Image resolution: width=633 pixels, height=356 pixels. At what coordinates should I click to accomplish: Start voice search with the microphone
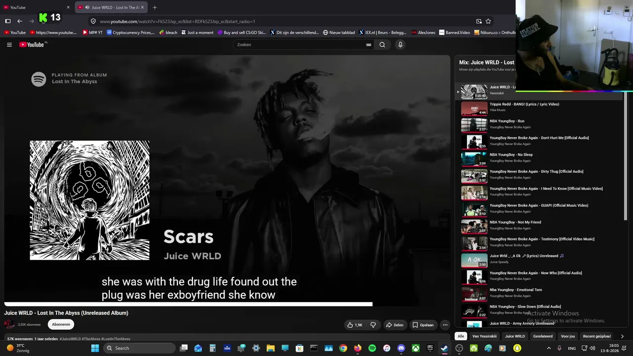coord(400,44)
